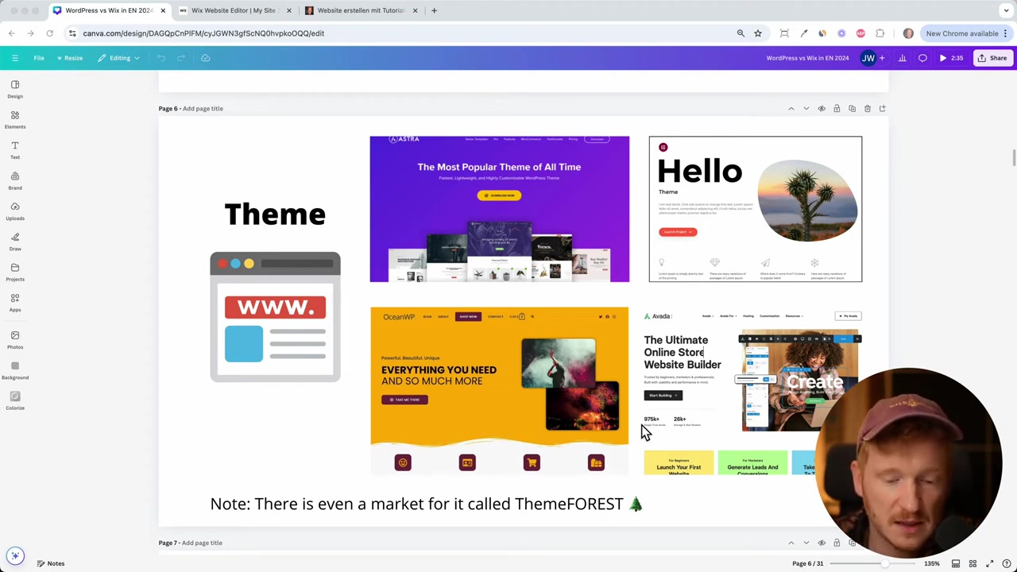Viewport: 1017px width, 572px height.
Task: Open the Uploads panel
Action: coord(15,211)
